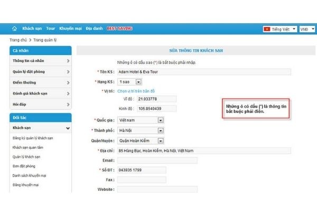This screenshot has height=211, width=317.
Task: Click the Tên KS hotel name field
Action: pos(158,72)
